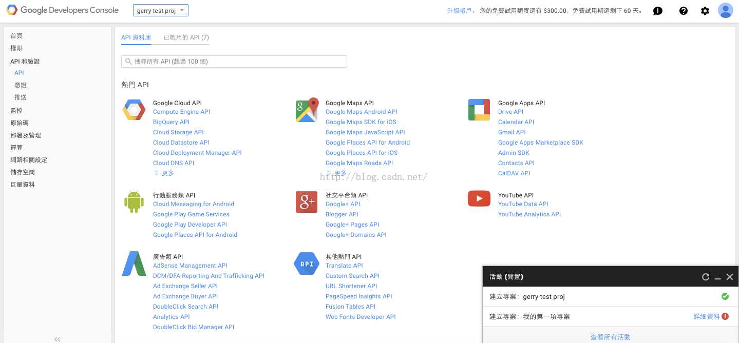The image size is (739, 343).
Task: Click the YouTube API play icon
Action: (479, 198)
